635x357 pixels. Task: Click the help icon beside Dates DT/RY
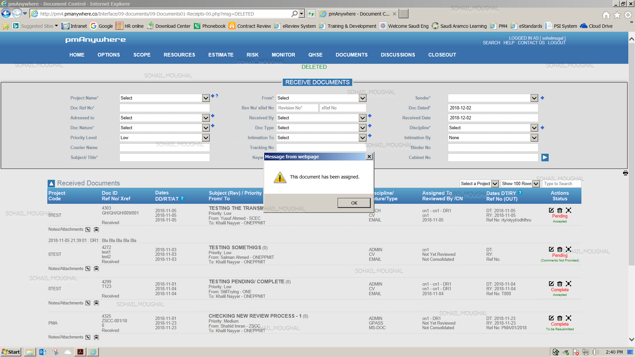click(520, 193)
